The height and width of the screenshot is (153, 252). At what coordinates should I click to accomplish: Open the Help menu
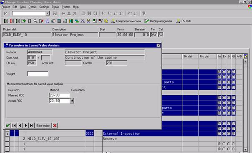(76, 7)
